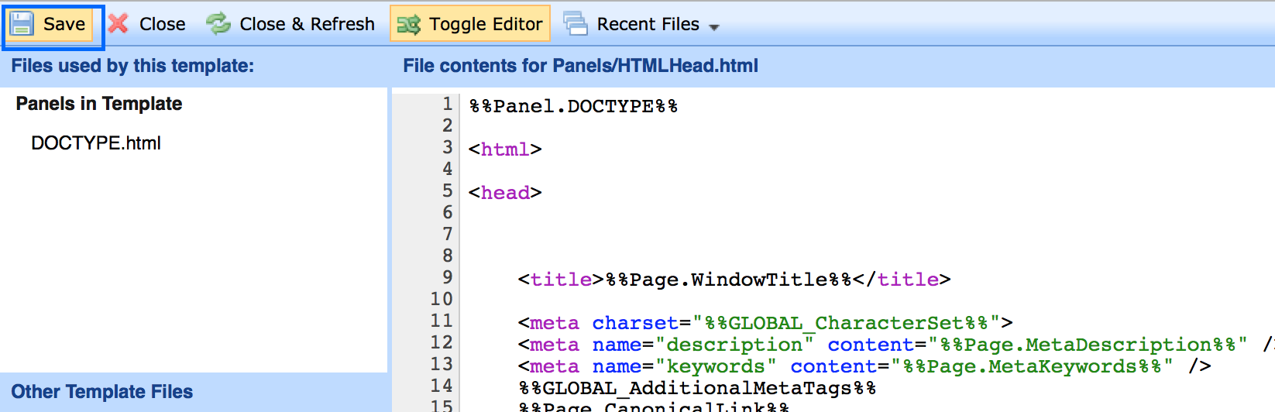Toggle Editor mode on or off
Viewport: 1275px width, 412px height.
486,24
